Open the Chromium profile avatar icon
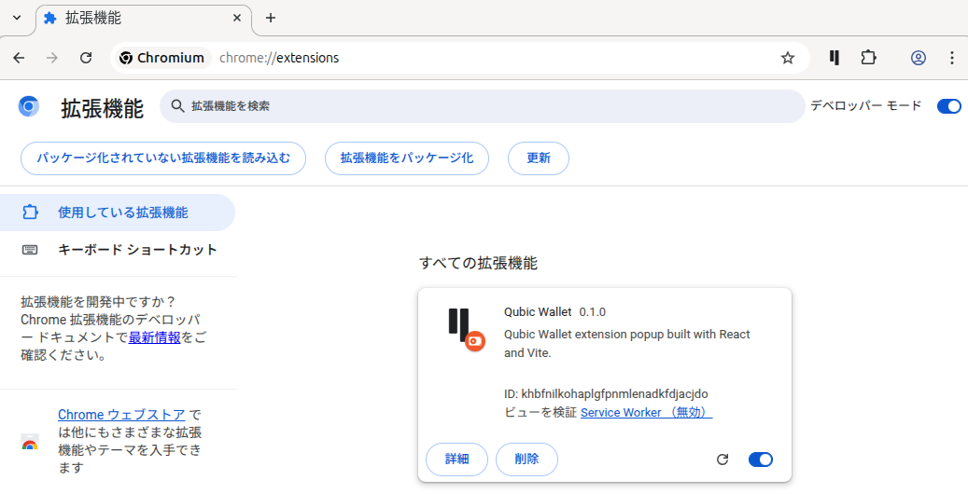This screenshot has height=494, width=968. point(919,58)
